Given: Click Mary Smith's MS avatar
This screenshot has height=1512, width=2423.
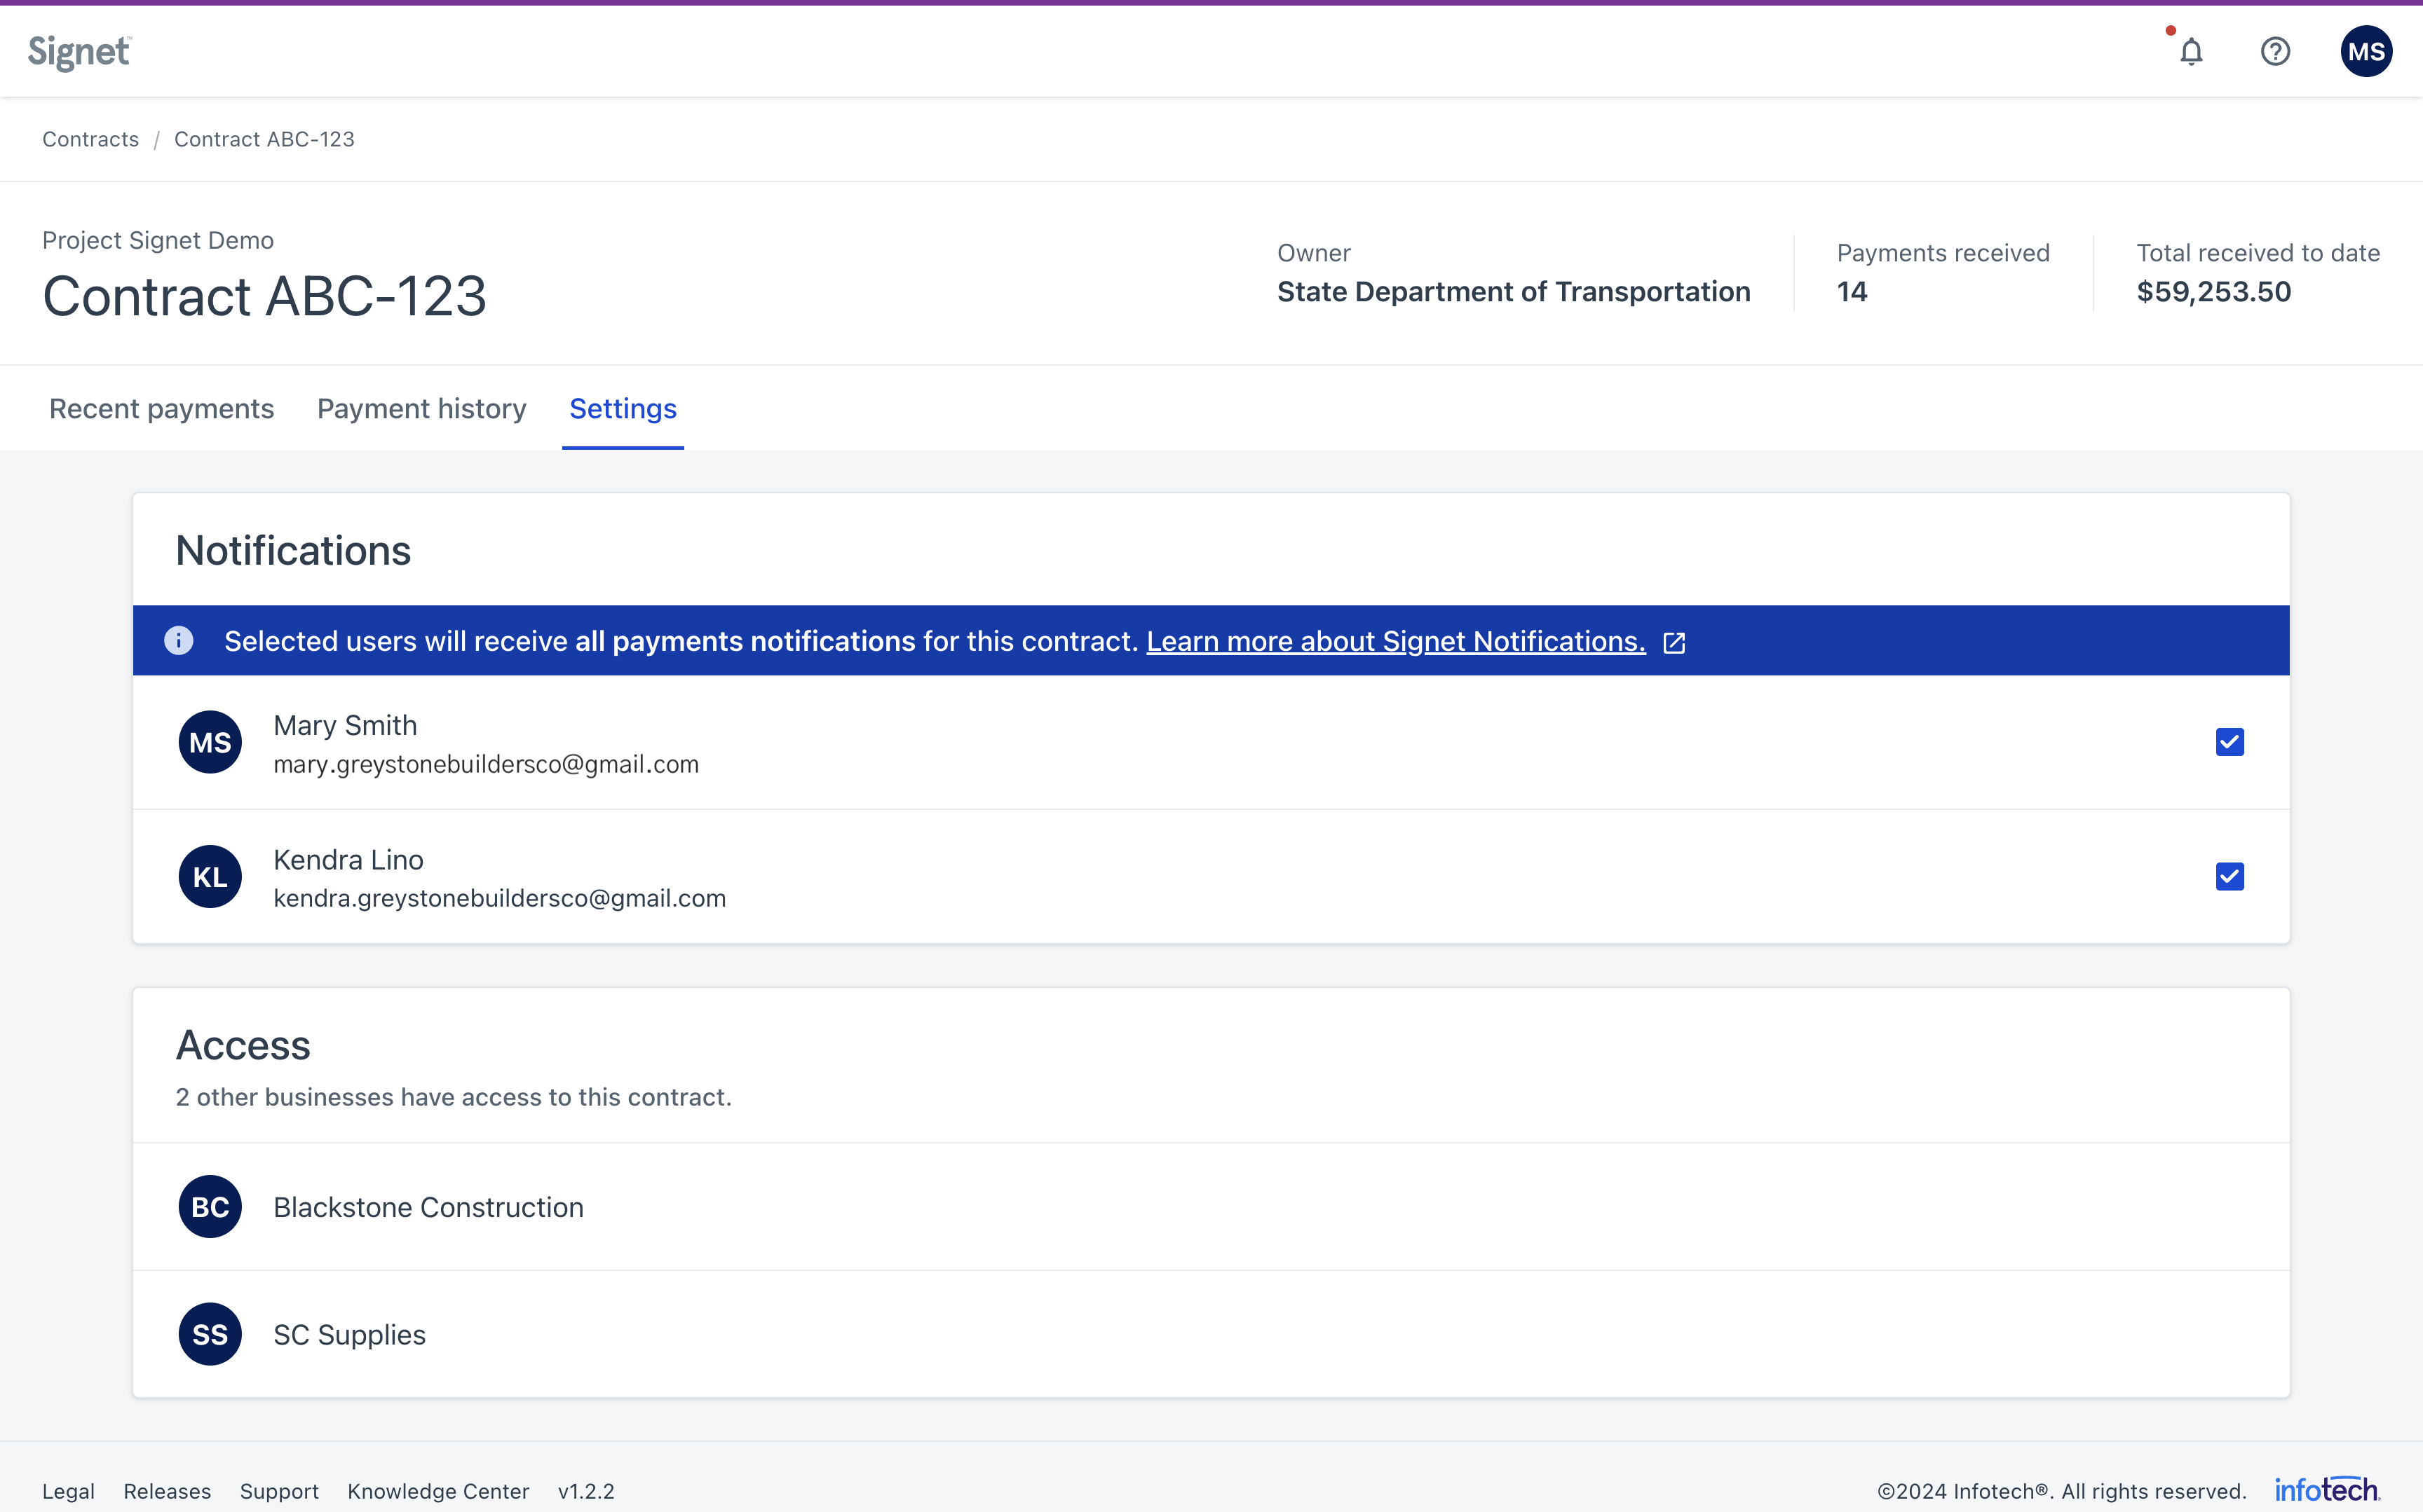Looking at the screenshot, I should [210, 742].
